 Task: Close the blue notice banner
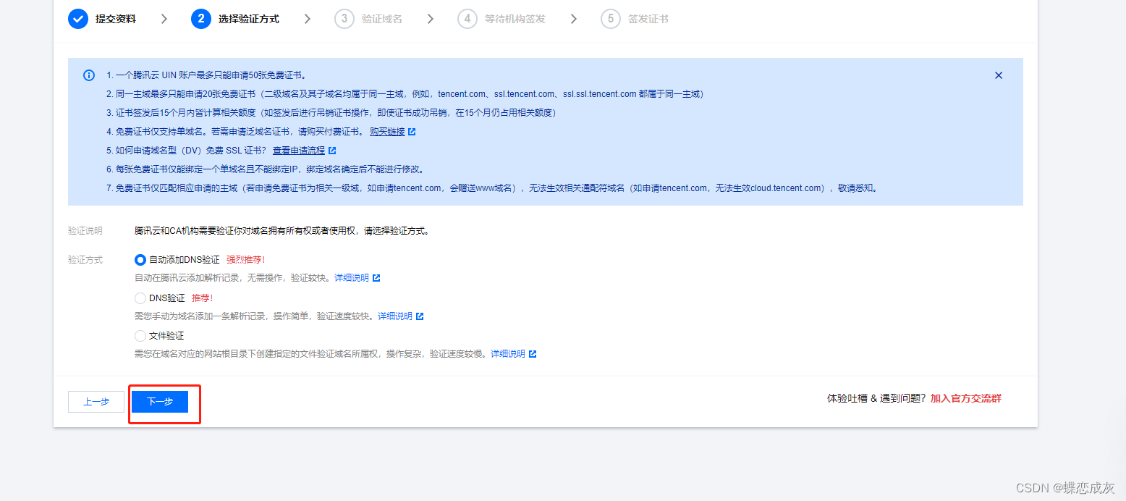click(999, 75)
